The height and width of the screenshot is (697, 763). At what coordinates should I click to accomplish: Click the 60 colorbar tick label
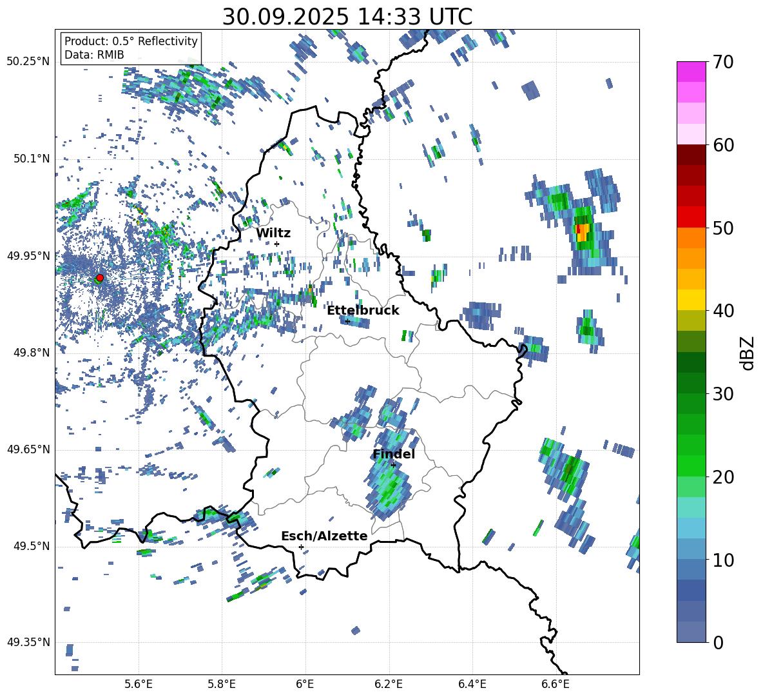723,145
